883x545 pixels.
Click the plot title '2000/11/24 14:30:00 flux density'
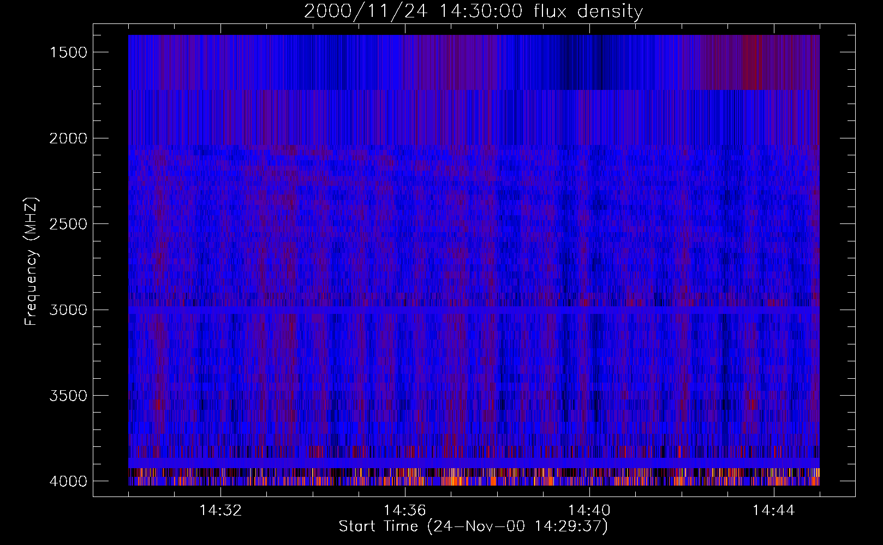click(x=473, y=11)
